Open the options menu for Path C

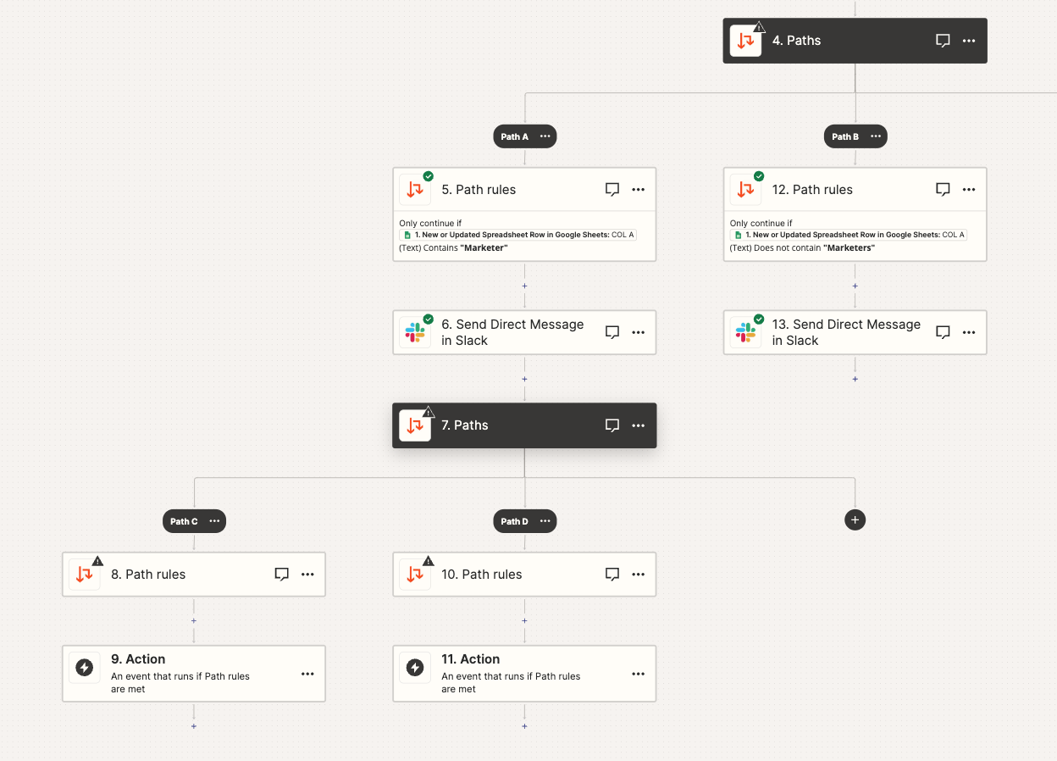point(214,520)
